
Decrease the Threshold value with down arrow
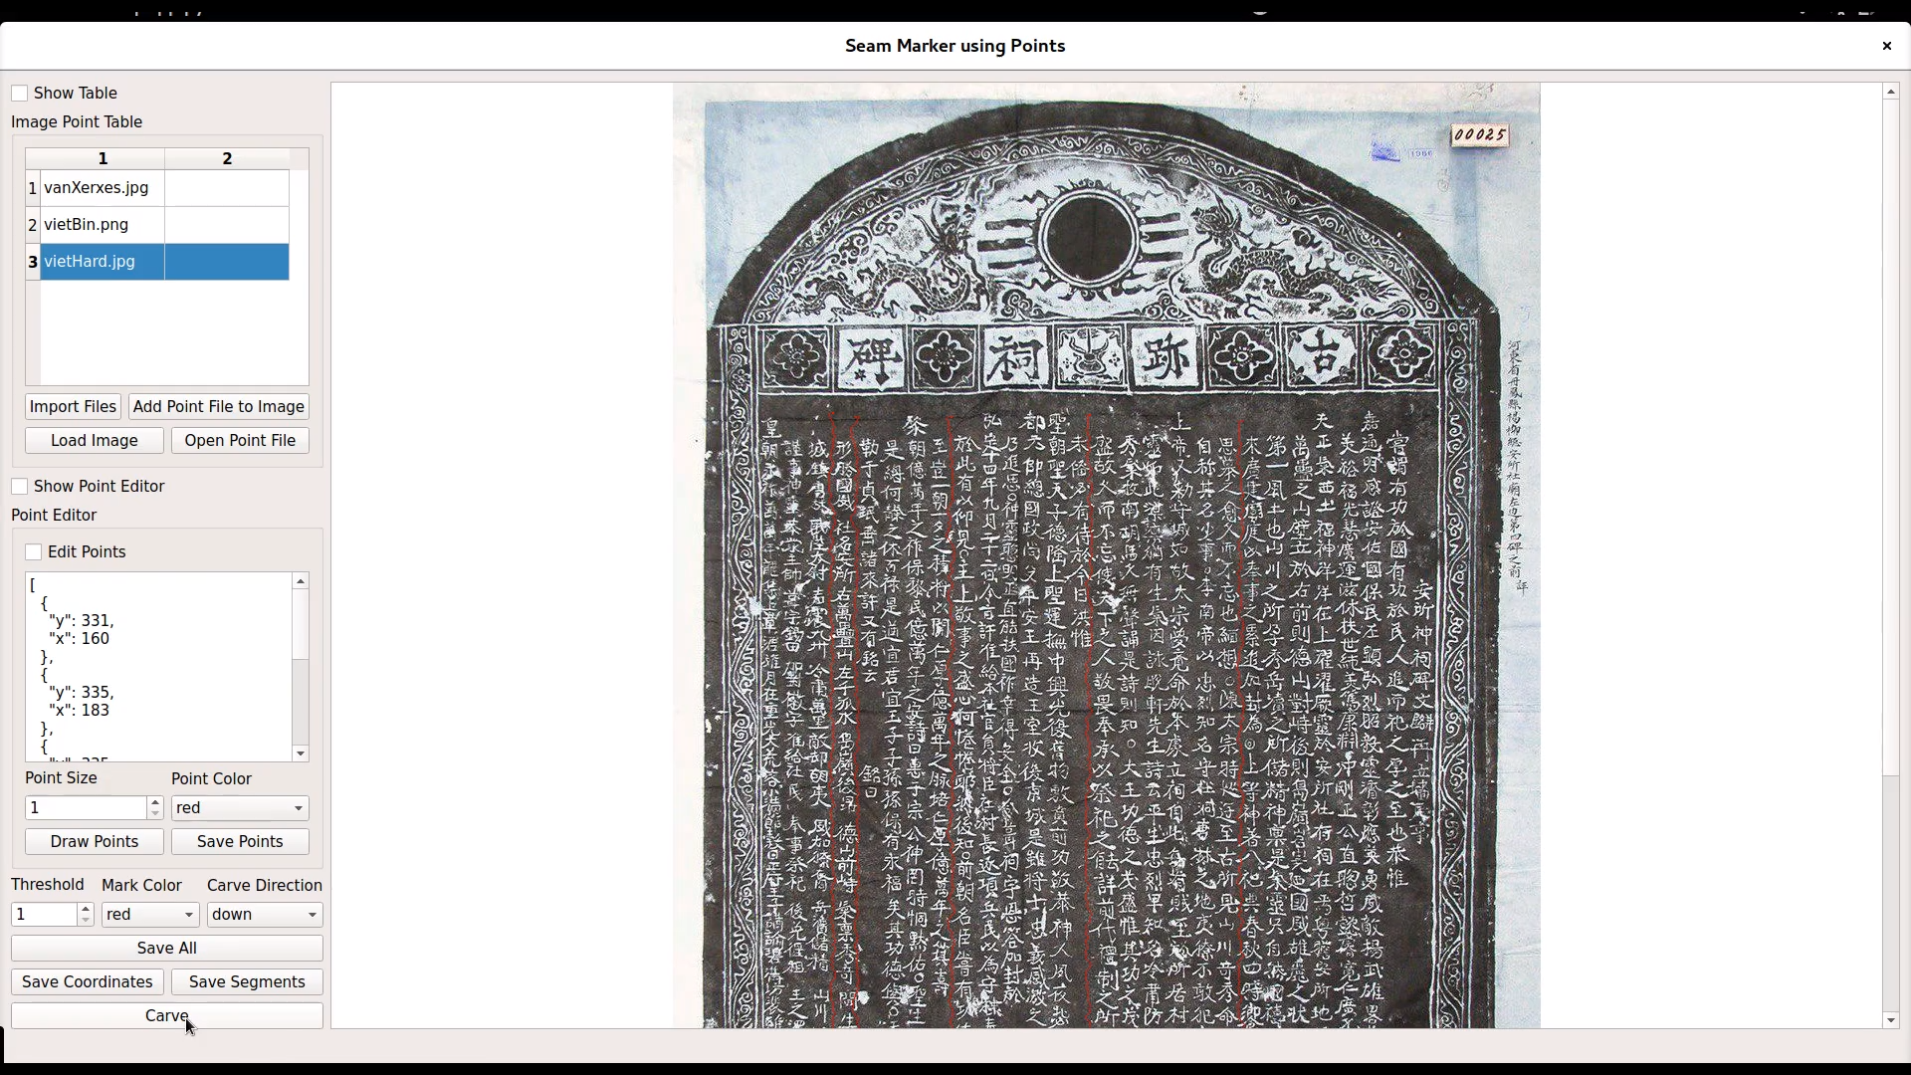86,920
